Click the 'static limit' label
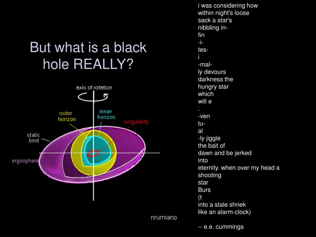The width and height of the screenshot is (316, 237). pyautogui.click(x=33, y=138)
